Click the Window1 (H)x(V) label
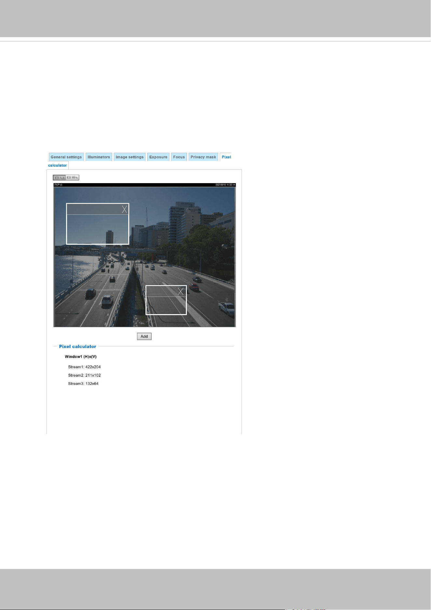Screen dimensions: 431x610 (81, 356)
